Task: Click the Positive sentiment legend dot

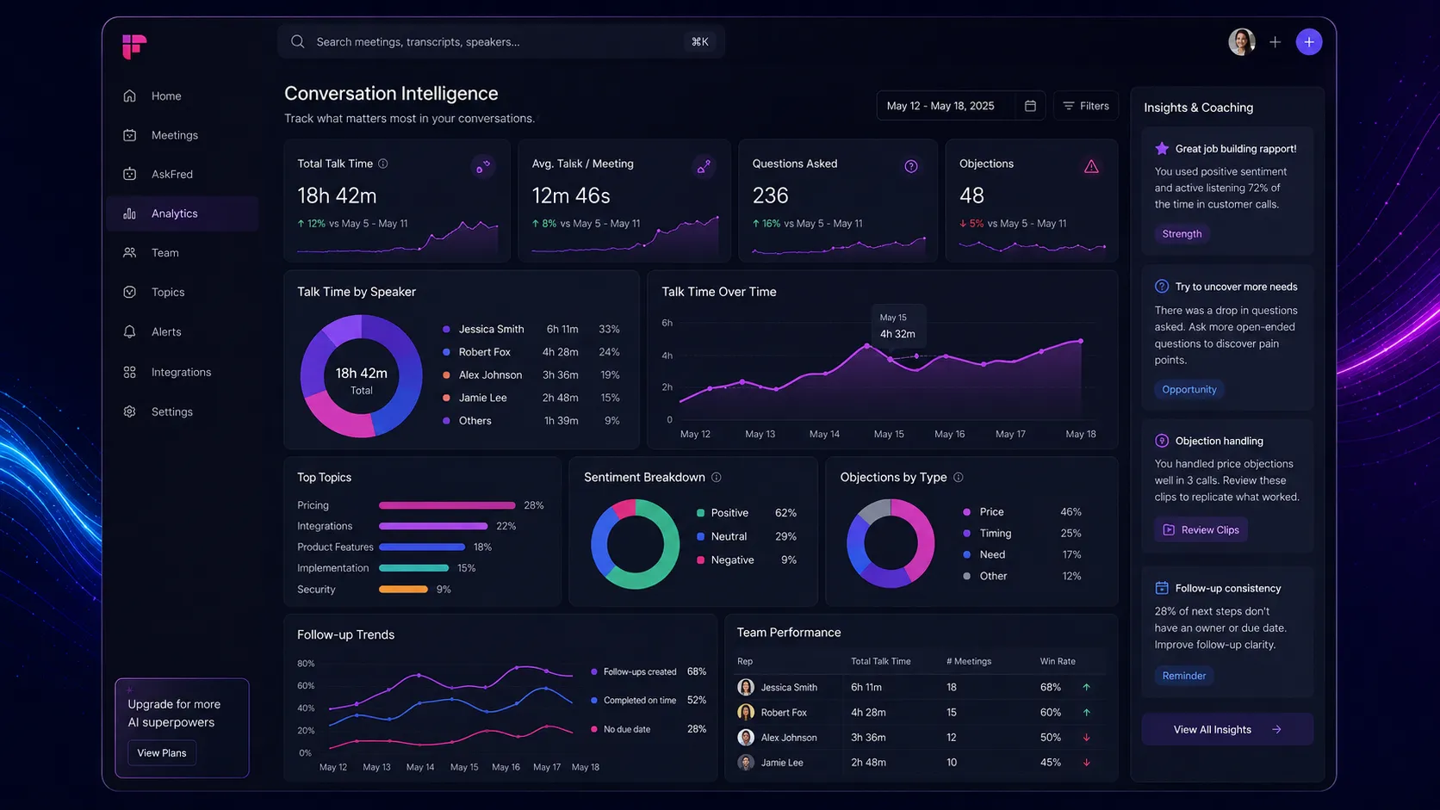Action: 700,513
